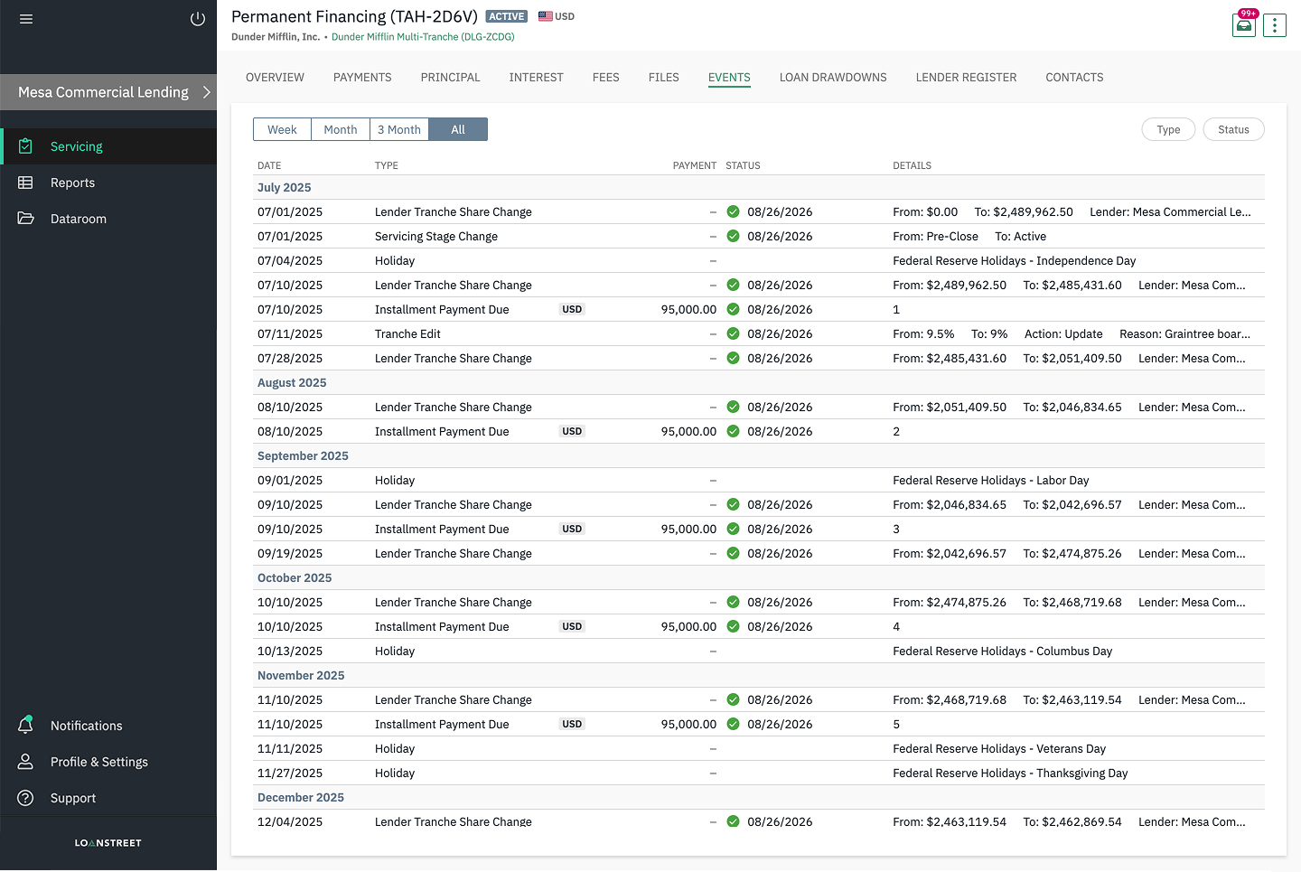Switch to the Overview tab
Image resolution: width=1301 pixels, height=872 pixels.
[x=275, y=78]
